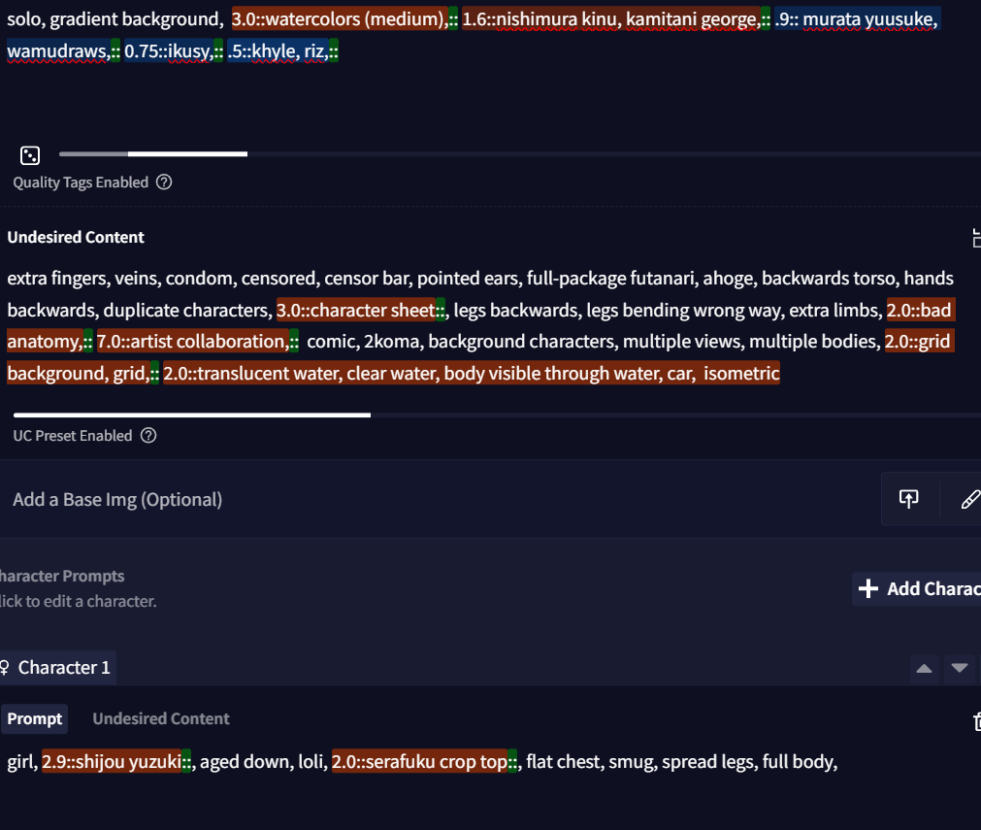Move Character 1 down with arrow
The width and height of the screenshot is (981, 830).
tap(959, 668)
